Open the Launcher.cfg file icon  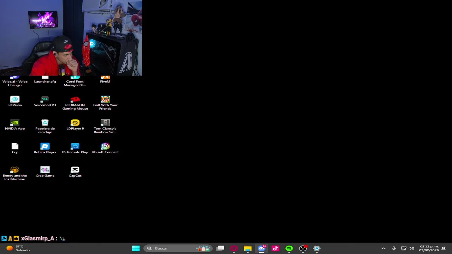click(45, 80)
